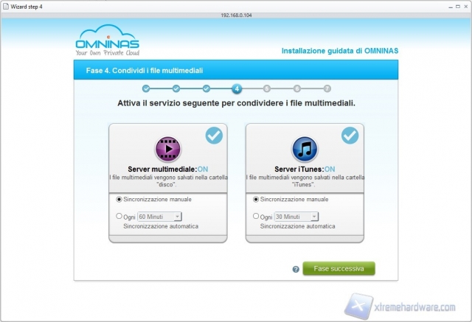Click step 6 in the wizard progress
This screenshot has width=472, height=322.
(x=296, y=89)
